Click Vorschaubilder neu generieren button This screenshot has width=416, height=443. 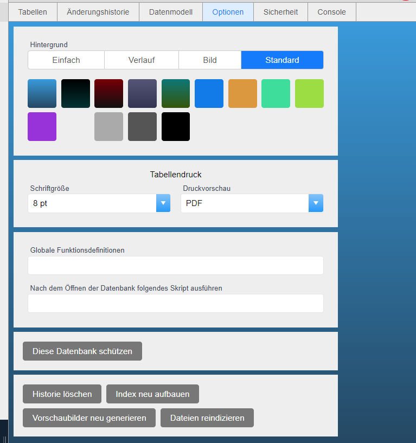(89, 418)
